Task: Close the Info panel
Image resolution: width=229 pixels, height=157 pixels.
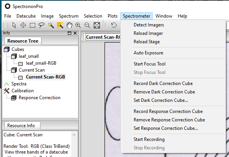Action: [x=75, y=33]
